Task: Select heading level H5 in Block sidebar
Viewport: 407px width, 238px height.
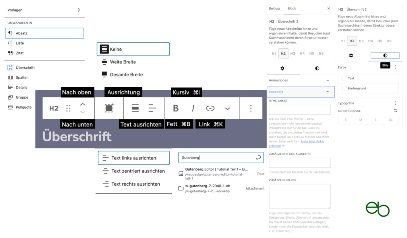Action: click(x=312, y=53)
